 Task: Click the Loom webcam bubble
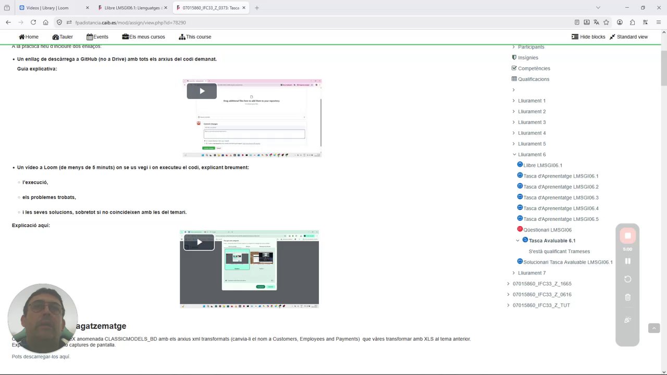[x=43, y=318]
